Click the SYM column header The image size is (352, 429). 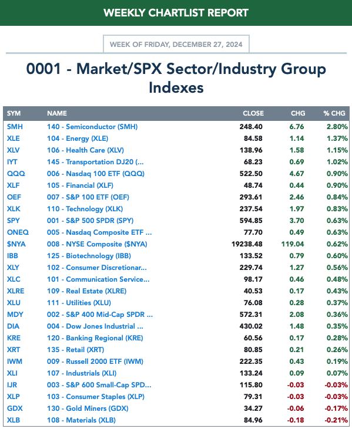[x=14, y=113]
